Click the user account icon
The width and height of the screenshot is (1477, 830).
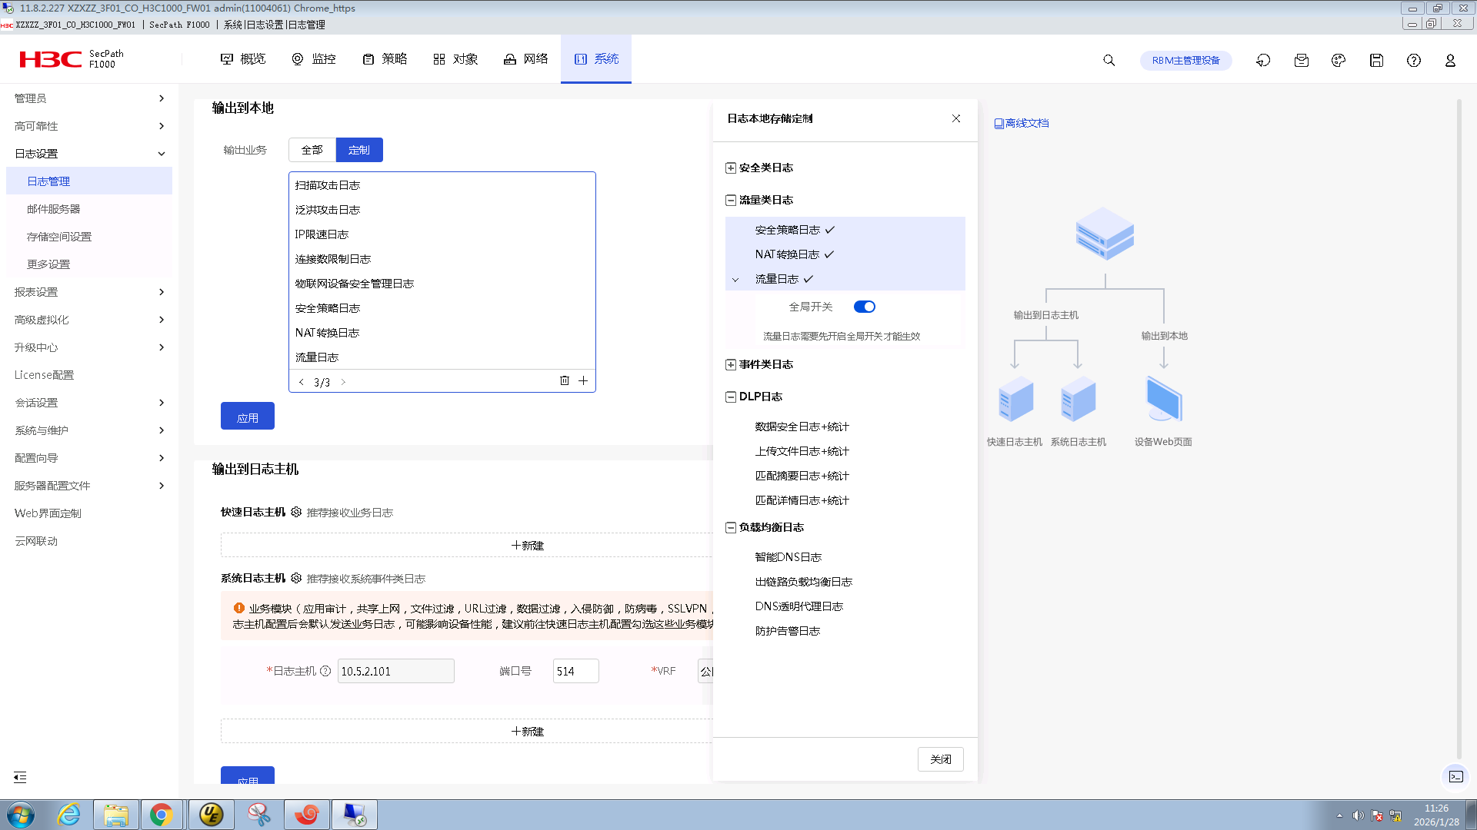pyautogui.click(x=1450, y=60)
